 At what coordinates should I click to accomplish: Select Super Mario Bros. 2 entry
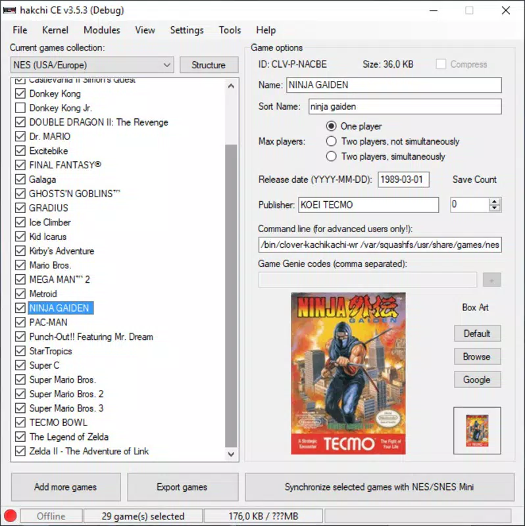pos(66,394)
